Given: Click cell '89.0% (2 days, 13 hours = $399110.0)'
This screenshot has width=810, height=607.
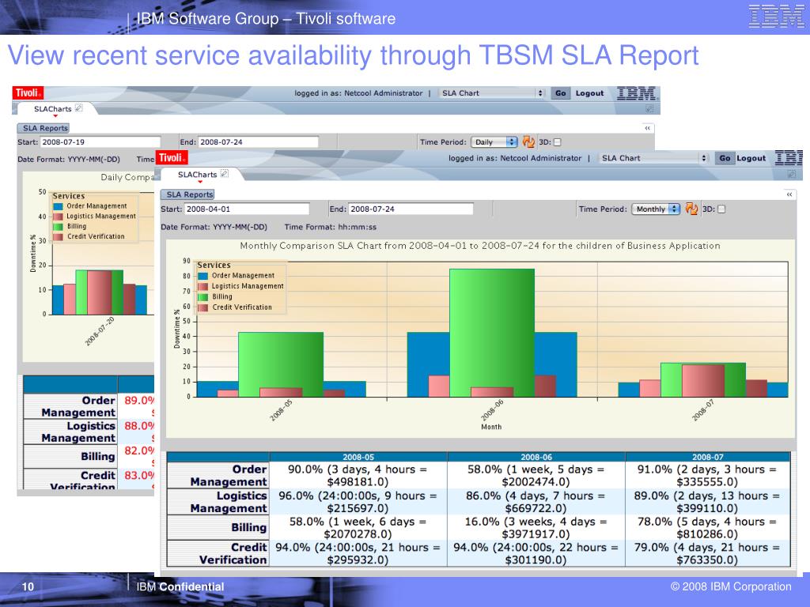Looking at the screenshot, I should tap(708, 502).
